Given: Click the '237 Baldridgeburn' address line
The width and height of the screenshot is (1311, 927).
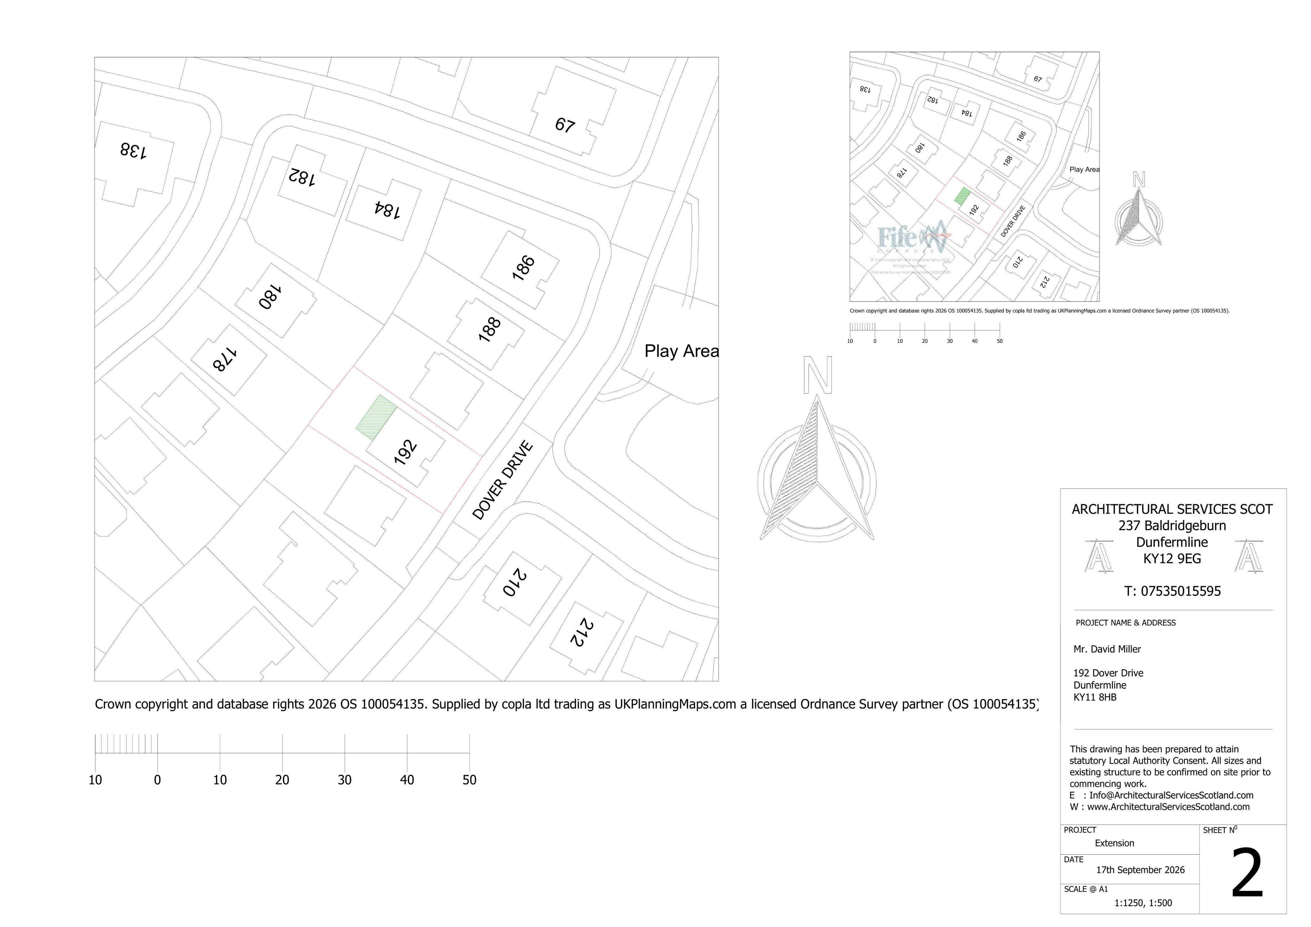Looking at the screenshot, I should coord(1172,526).
